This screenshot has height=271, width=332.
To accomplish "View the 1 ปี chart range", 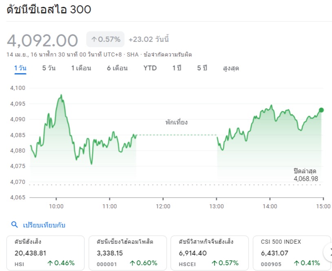I will [x=177, y=68].
